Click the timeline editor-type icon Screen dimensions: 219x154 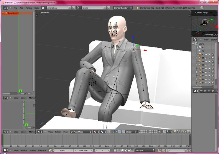click(5, 150)
